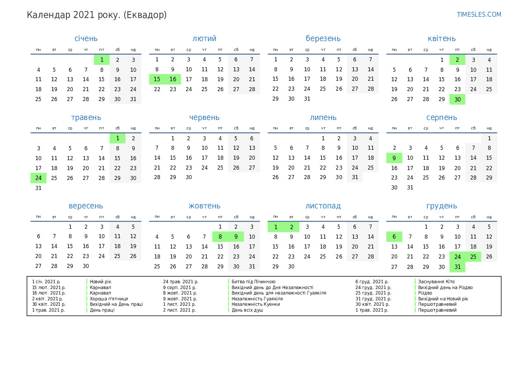Click the 'Битва під Пічинчою' legend entry

[x=253, y=281]
